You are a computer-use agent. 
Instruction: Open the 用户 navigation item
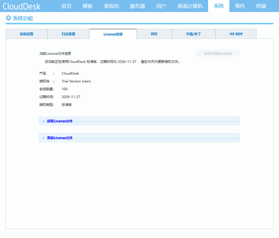click(x=161, y=6)
